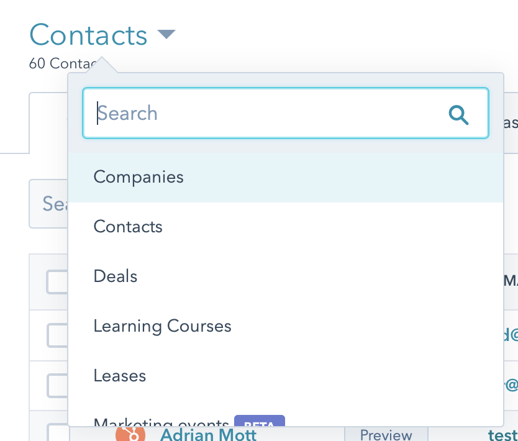Open the test email link
The height and width of the screenshot is (441, 518).
504,435
